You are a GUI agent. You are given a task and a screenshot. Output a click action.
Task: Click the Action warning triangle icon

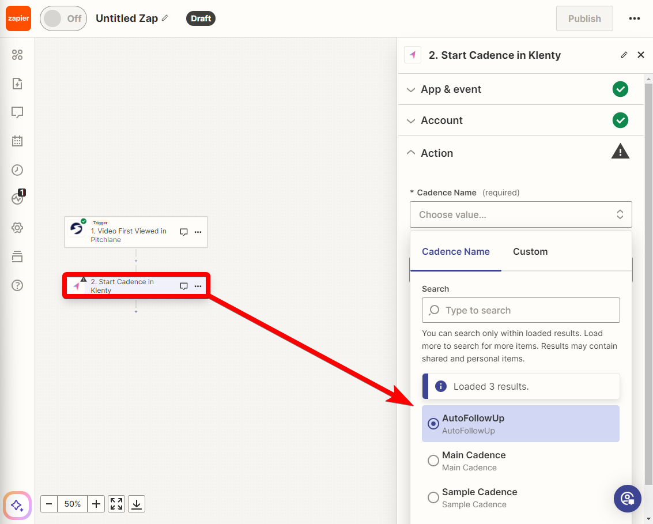click(x=620, y=152)
